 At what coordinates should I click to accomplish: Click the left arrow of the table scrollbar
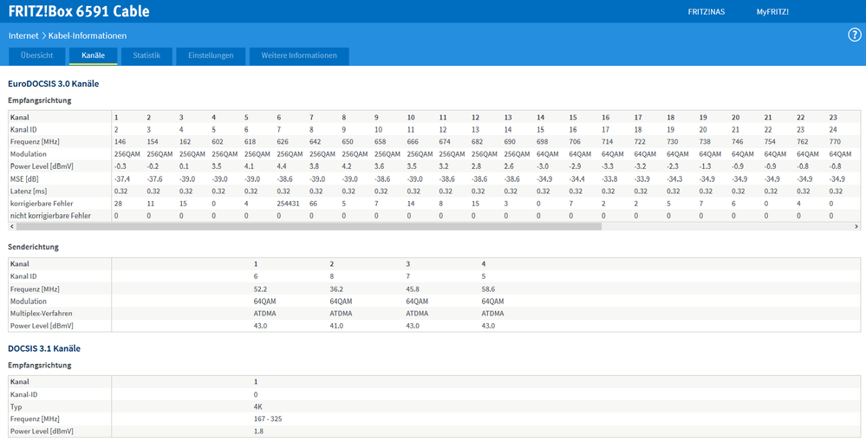point(12,226)
